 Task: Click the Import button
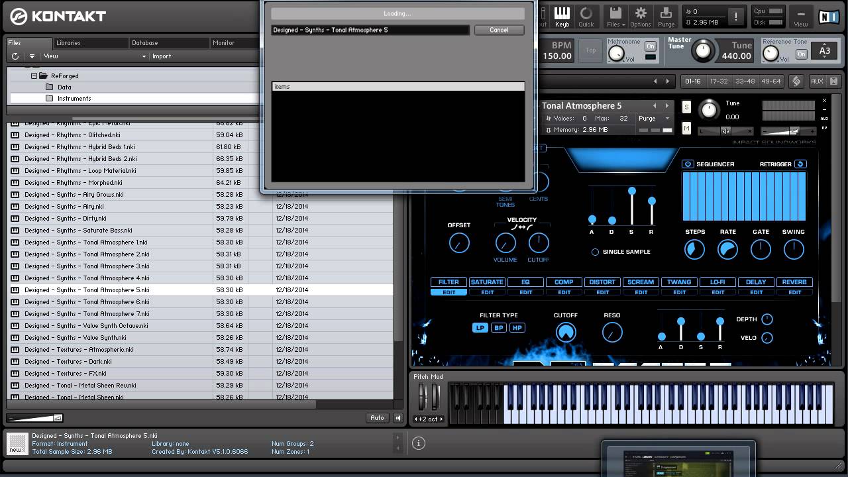tap(162, 56)
